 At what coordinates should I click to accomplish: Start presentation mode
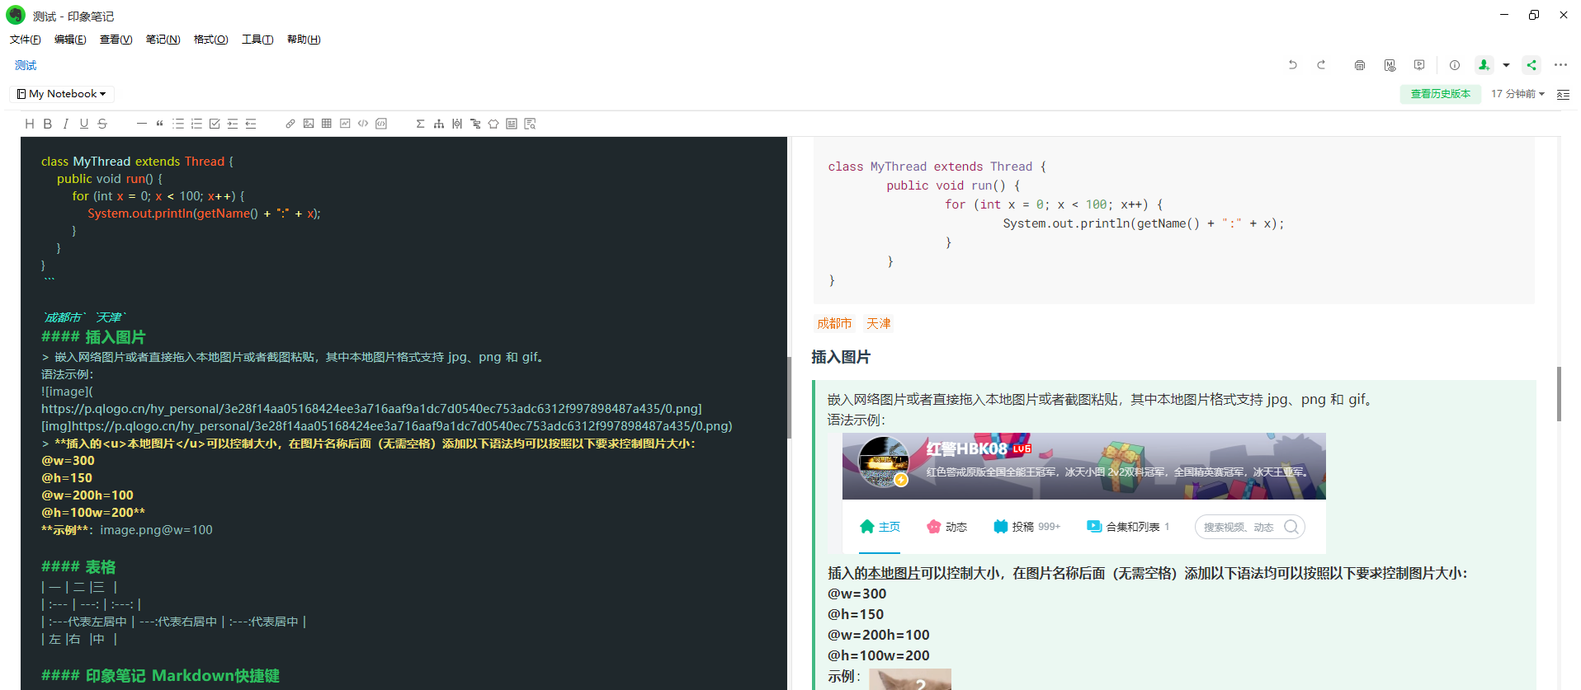[1419, 65]
